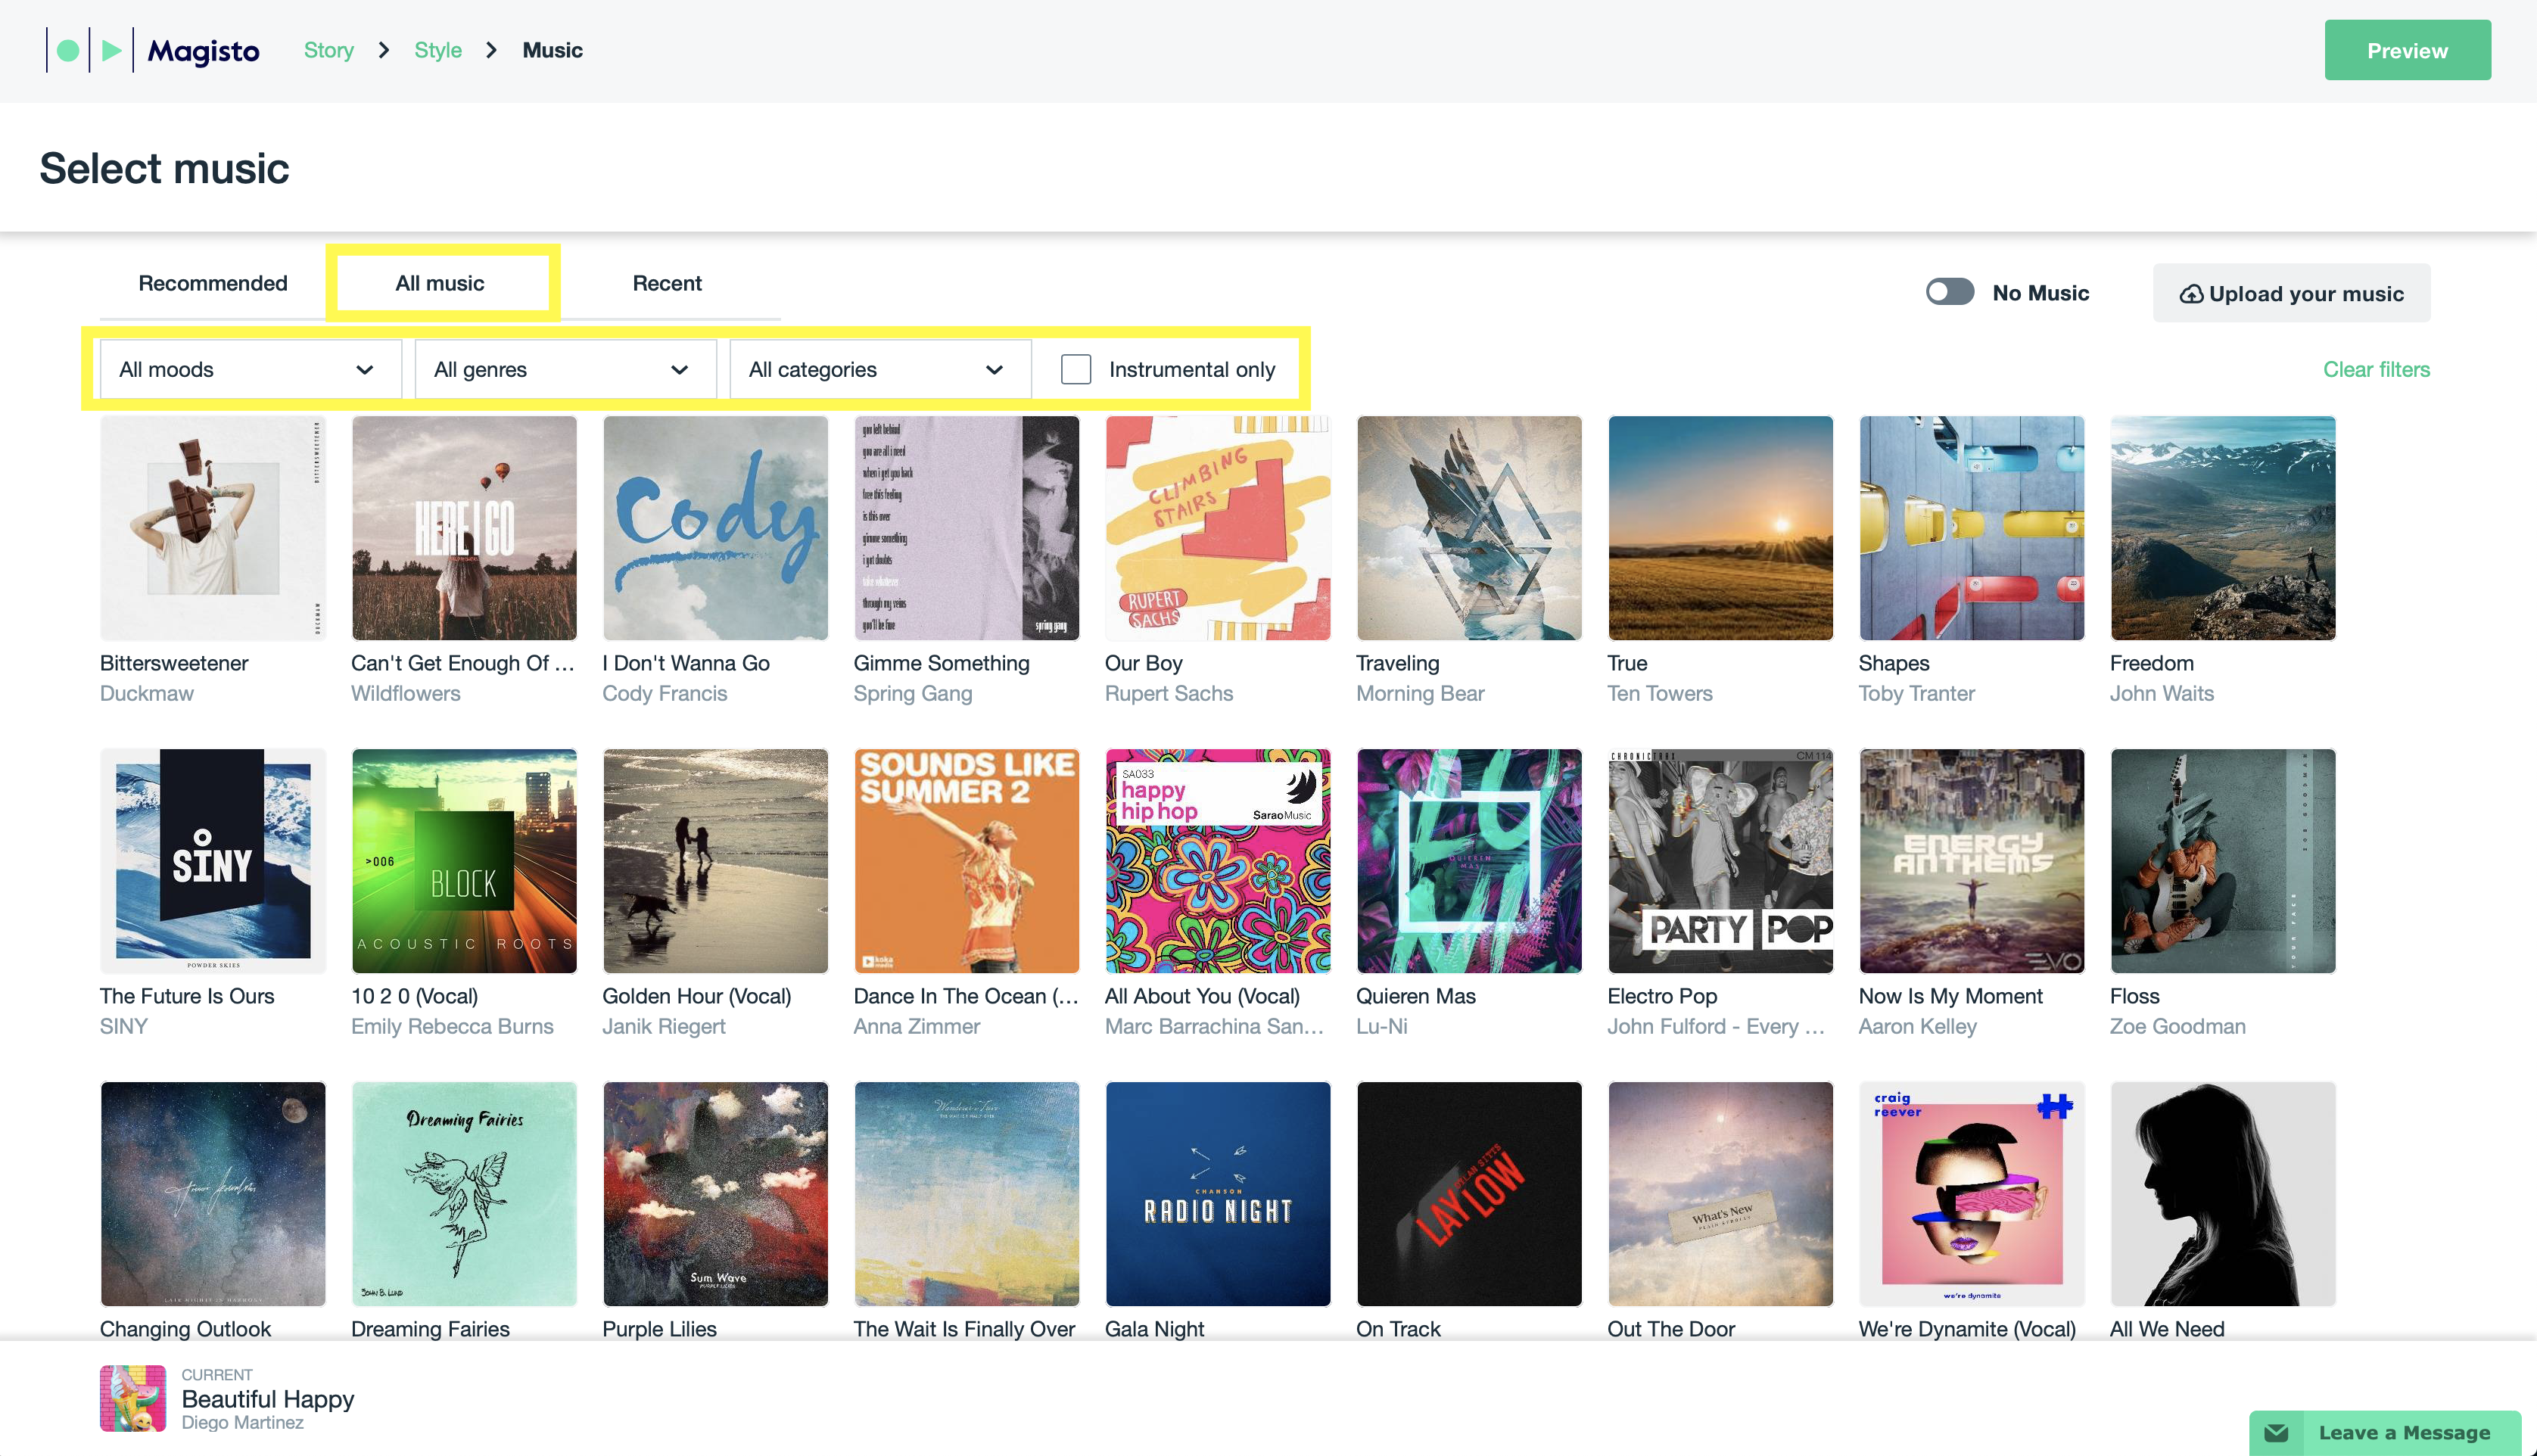This screenshot has width=2537, height=1456.
Task: Click the cloud upload icon in Upload your music
Action: tap(2191, 294)
